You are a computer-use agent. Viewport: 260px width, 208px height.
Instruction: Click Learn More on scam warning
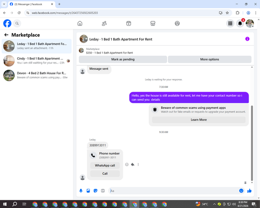click(199, 120)
